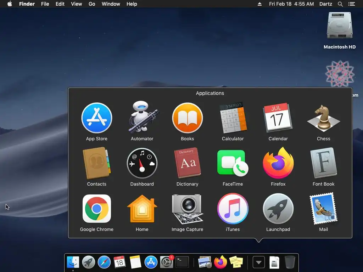Open the Window menu
The image size is (363, 272).
click(x=111, y=4)
